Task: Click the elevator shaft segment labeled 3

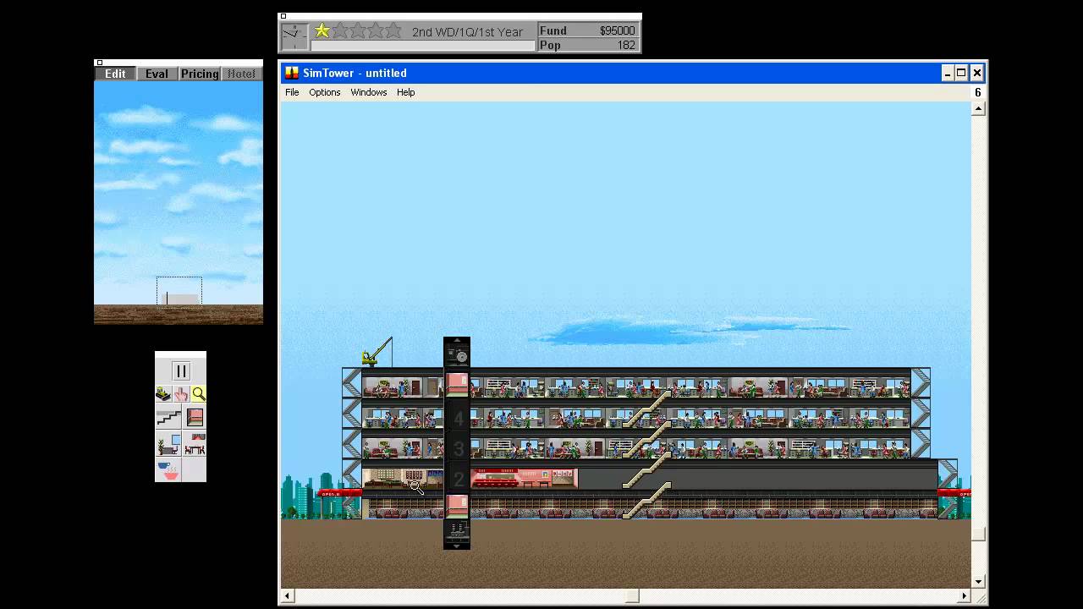Action: (457, 448)
